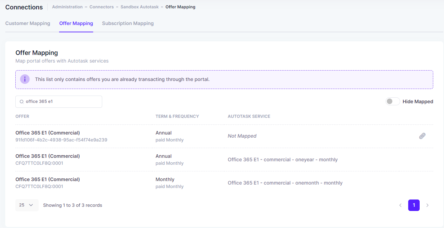The width and height of the screenshot is (444, 228).
Task: Select the Offer Mapping tab
Action: [x=76, y=23]
